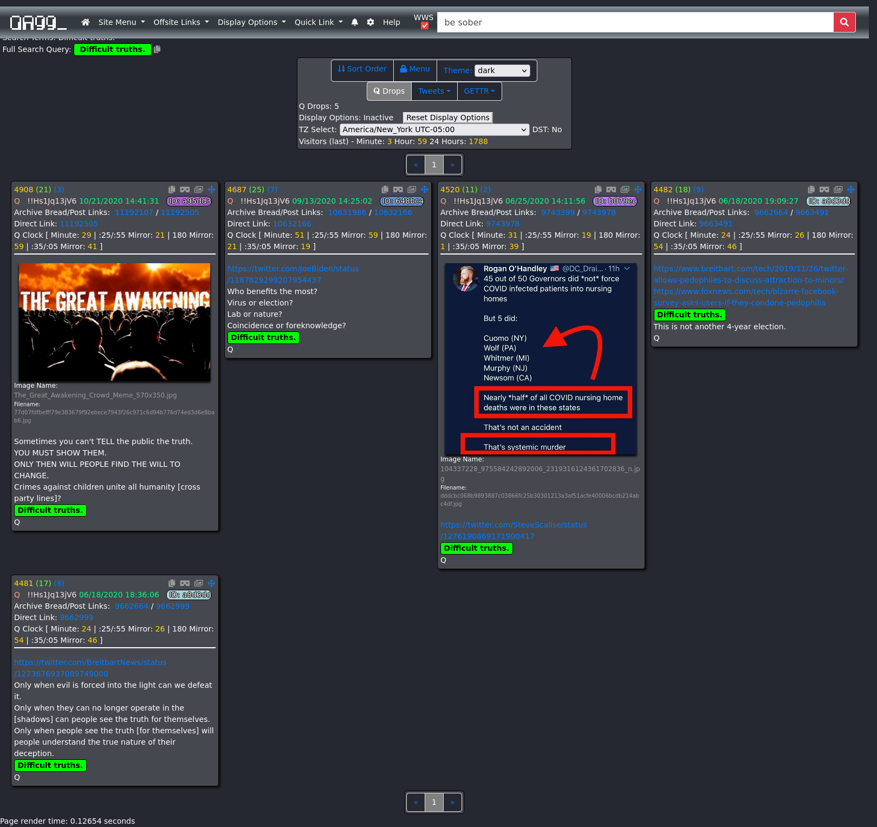Screen dimensions: 877x827
Task: Click copy icon on drop 4908
Action: (x=172, y=190)
